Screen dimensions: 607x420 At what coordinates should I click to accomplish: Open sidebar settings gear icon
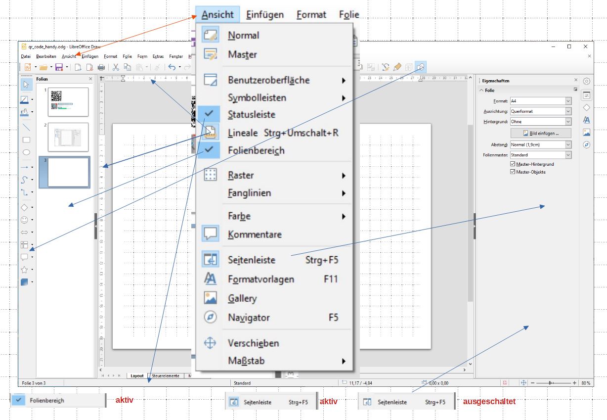586,81
